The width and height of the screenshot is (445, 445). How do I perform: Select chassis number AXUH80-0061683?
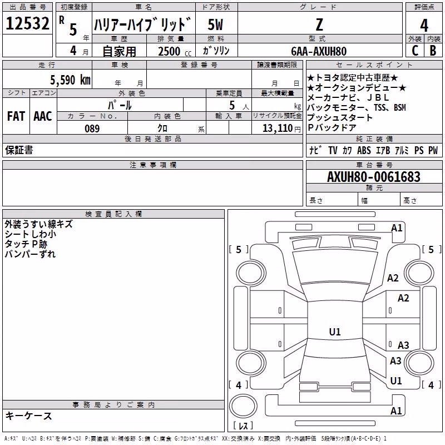click(374, 177)
